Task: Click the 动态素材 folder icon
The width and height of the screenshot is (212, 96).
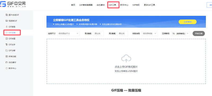Action: coord(6,62)
